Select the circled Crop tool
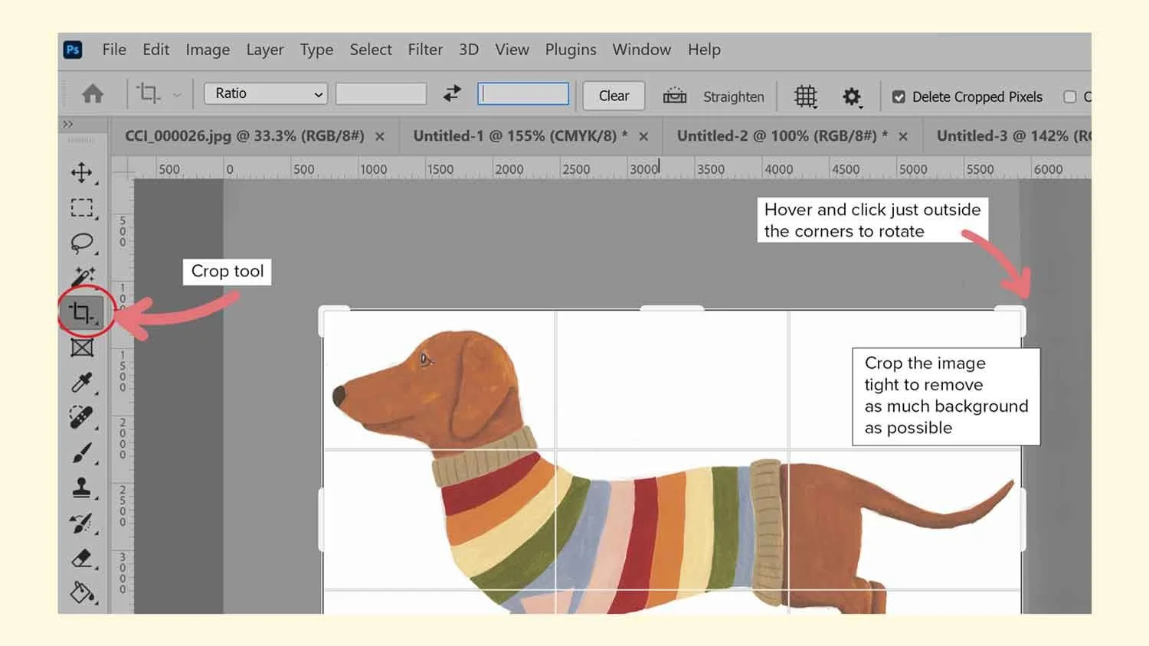The image size is (1149, 646). (x=83, y=311)
